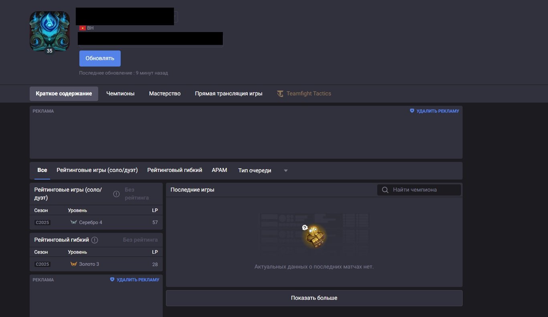
Task: Click info icon next to Рейтинговый гибкий
Action: pyautogui.click(x=95, y=240)
